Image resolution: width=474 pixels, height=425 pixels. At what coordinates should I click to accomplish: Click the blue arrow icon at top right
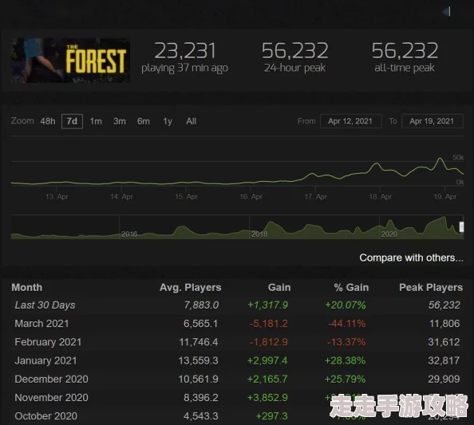coord(446,12)
